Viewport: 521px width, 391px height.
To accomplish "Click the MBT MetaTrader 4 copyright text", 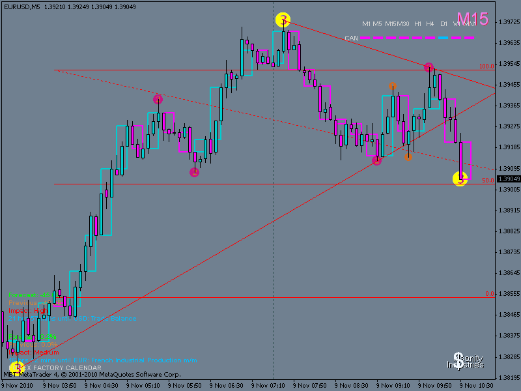I will [x=92, y=375].
